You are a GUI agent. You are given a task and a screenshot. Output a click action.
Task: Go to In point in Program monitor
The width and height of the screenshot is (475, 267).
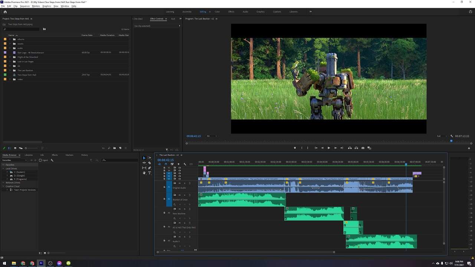316,148
